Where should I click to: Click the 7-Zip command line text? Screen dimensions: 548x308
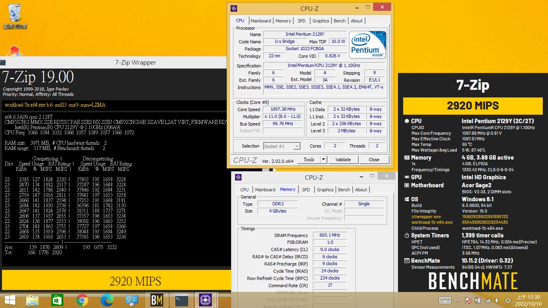click(x=55, y=105)
